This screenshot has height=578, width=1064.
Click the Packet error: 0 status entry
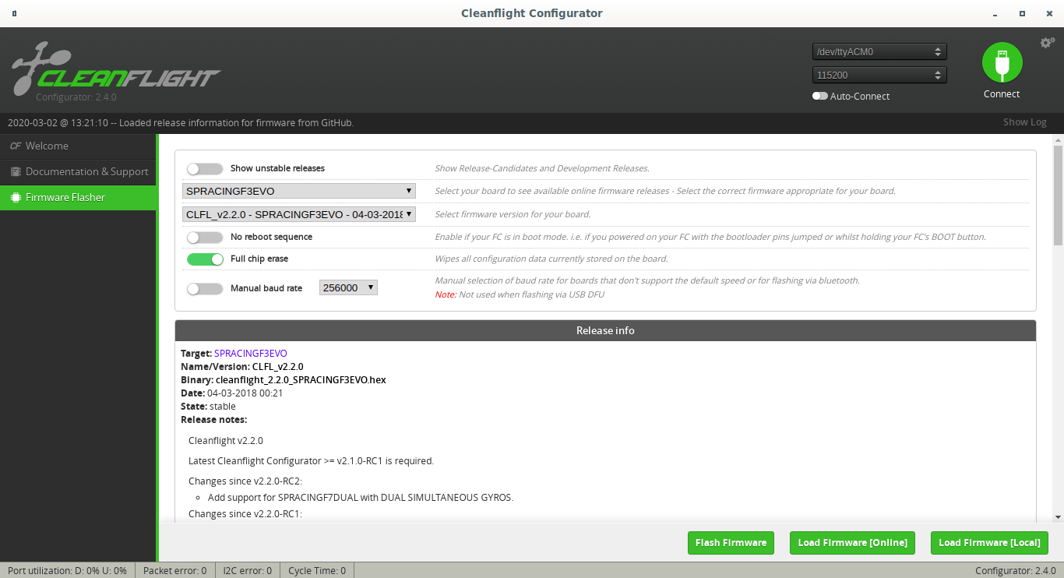coord(175,571)
